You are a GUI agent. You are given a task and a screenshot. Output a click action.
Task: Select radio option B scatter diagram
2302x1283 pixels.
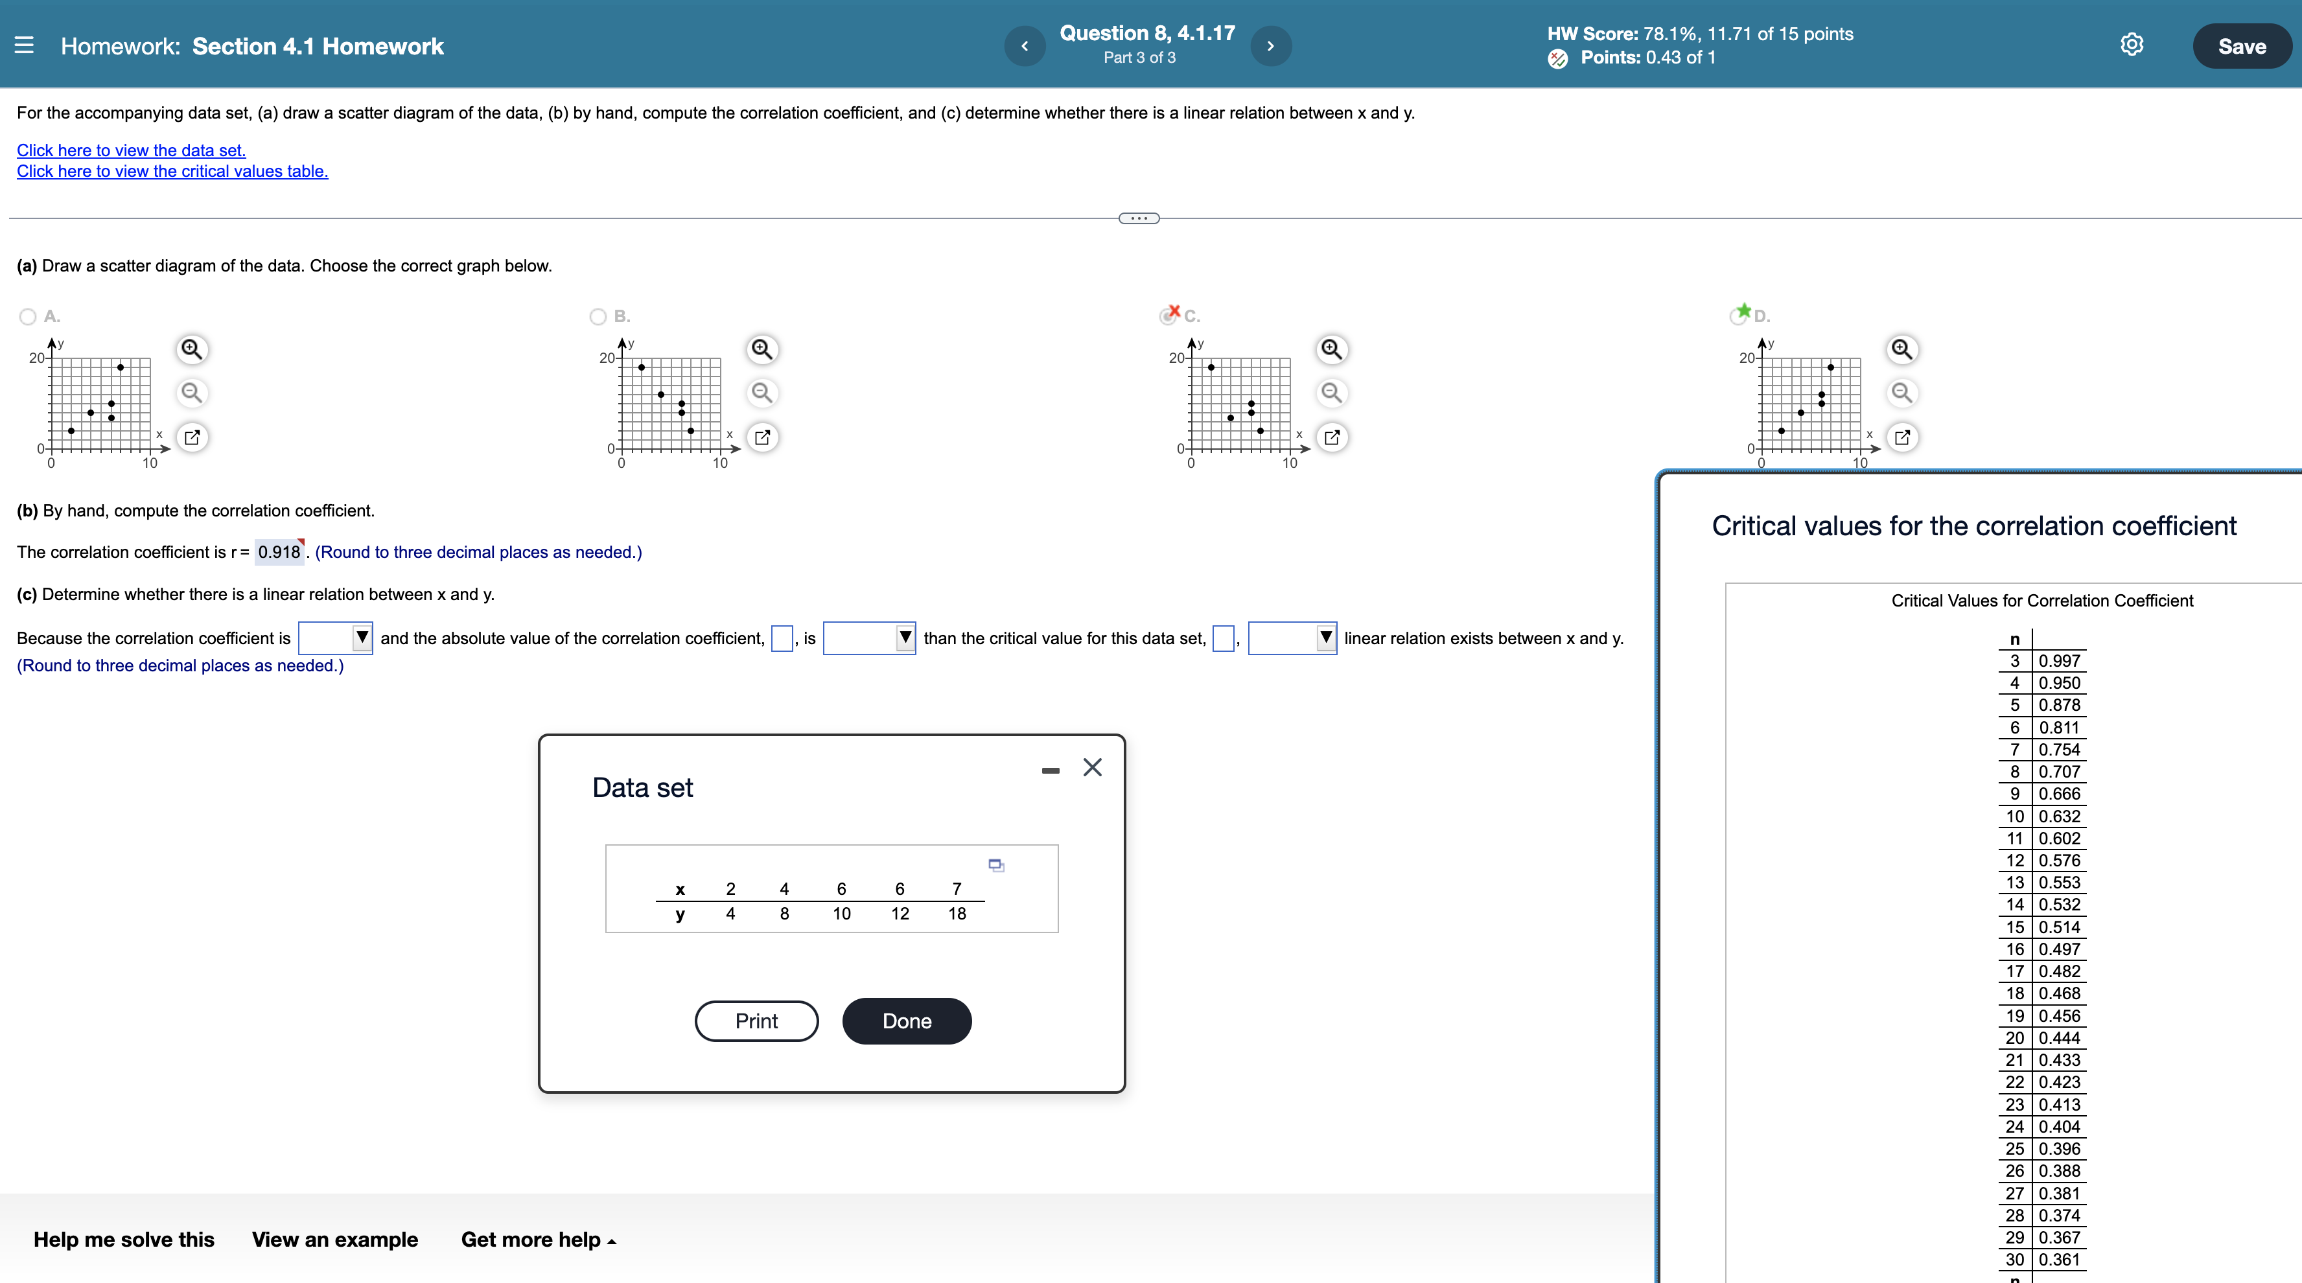(x=598, y=316)
